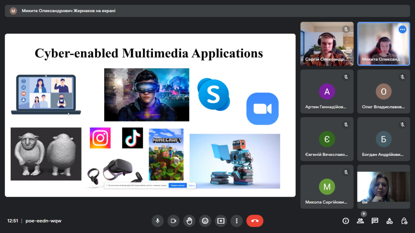Show the participants people panel
The width and height of the screenshot is (415, 233).
point(360,221)
